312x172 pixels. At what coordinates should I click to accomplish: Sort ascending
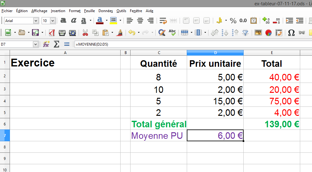click(x=225, y=32)
